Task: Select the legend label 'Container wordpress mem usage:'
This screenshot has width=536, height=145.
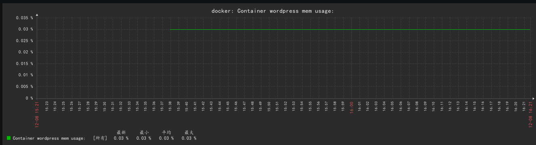Action: 49,138
